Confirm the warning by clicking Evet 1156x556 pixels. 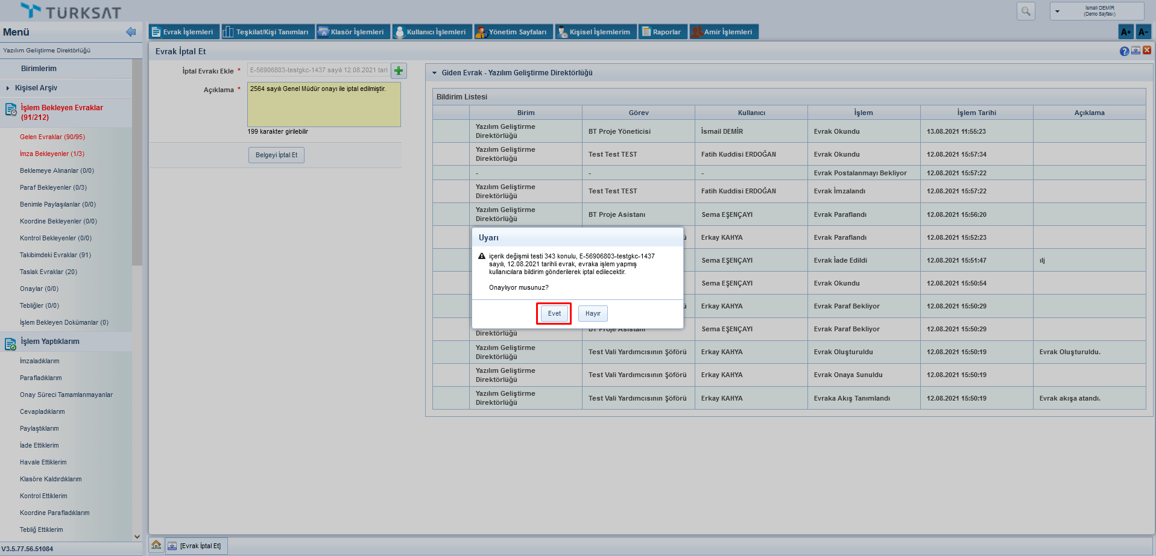click(x=554, y=313)
